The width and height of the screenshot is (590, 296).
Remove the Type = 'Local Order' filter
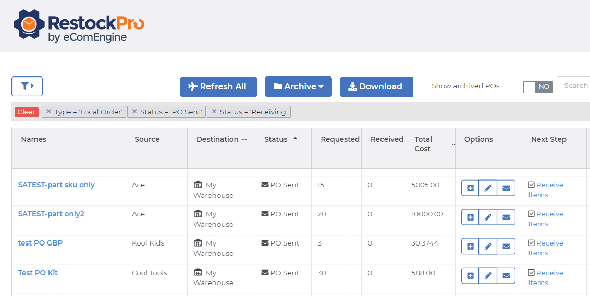click(49, 112)
